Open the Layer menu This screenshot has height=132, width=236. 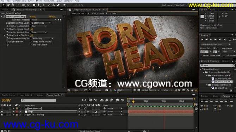tap(31, 1)
